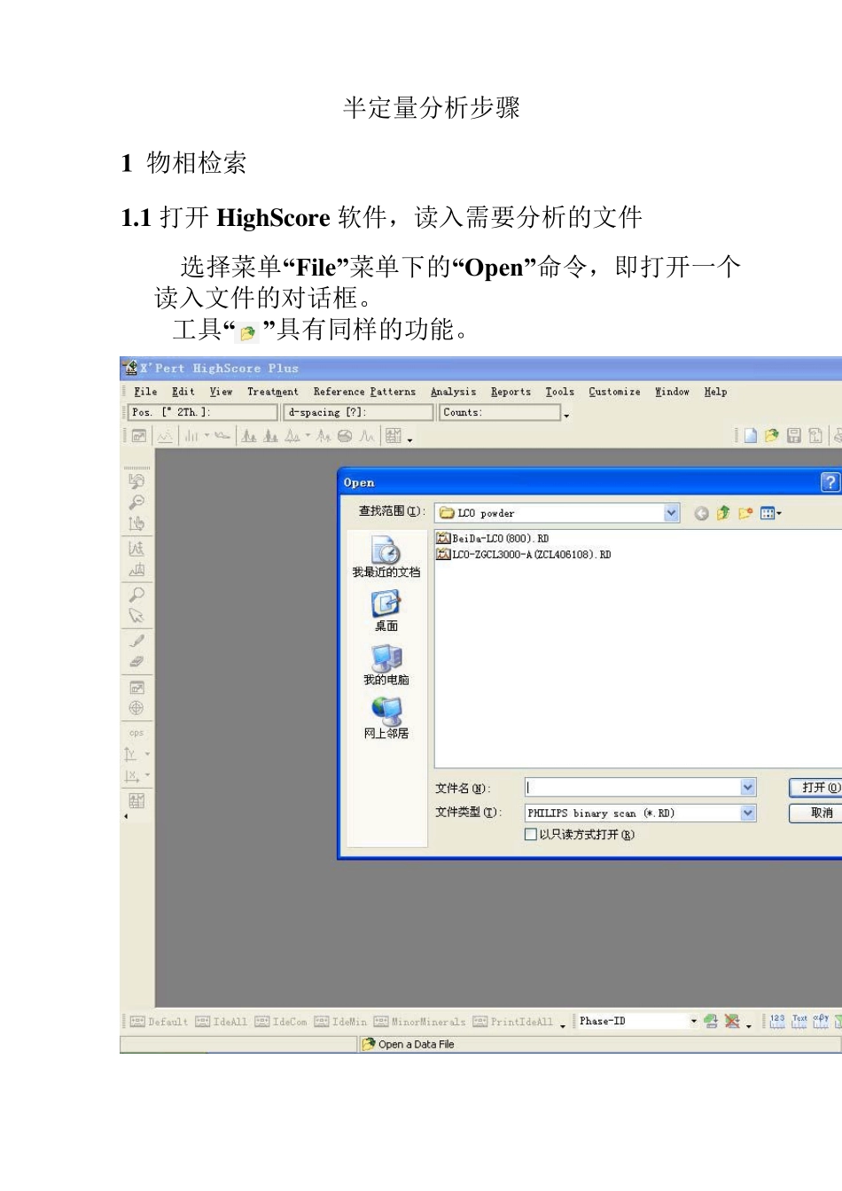Select the zoom out magnifier tool in sidebar
The height and width of the screenshot is (1191, 842).
pos(136,502)
